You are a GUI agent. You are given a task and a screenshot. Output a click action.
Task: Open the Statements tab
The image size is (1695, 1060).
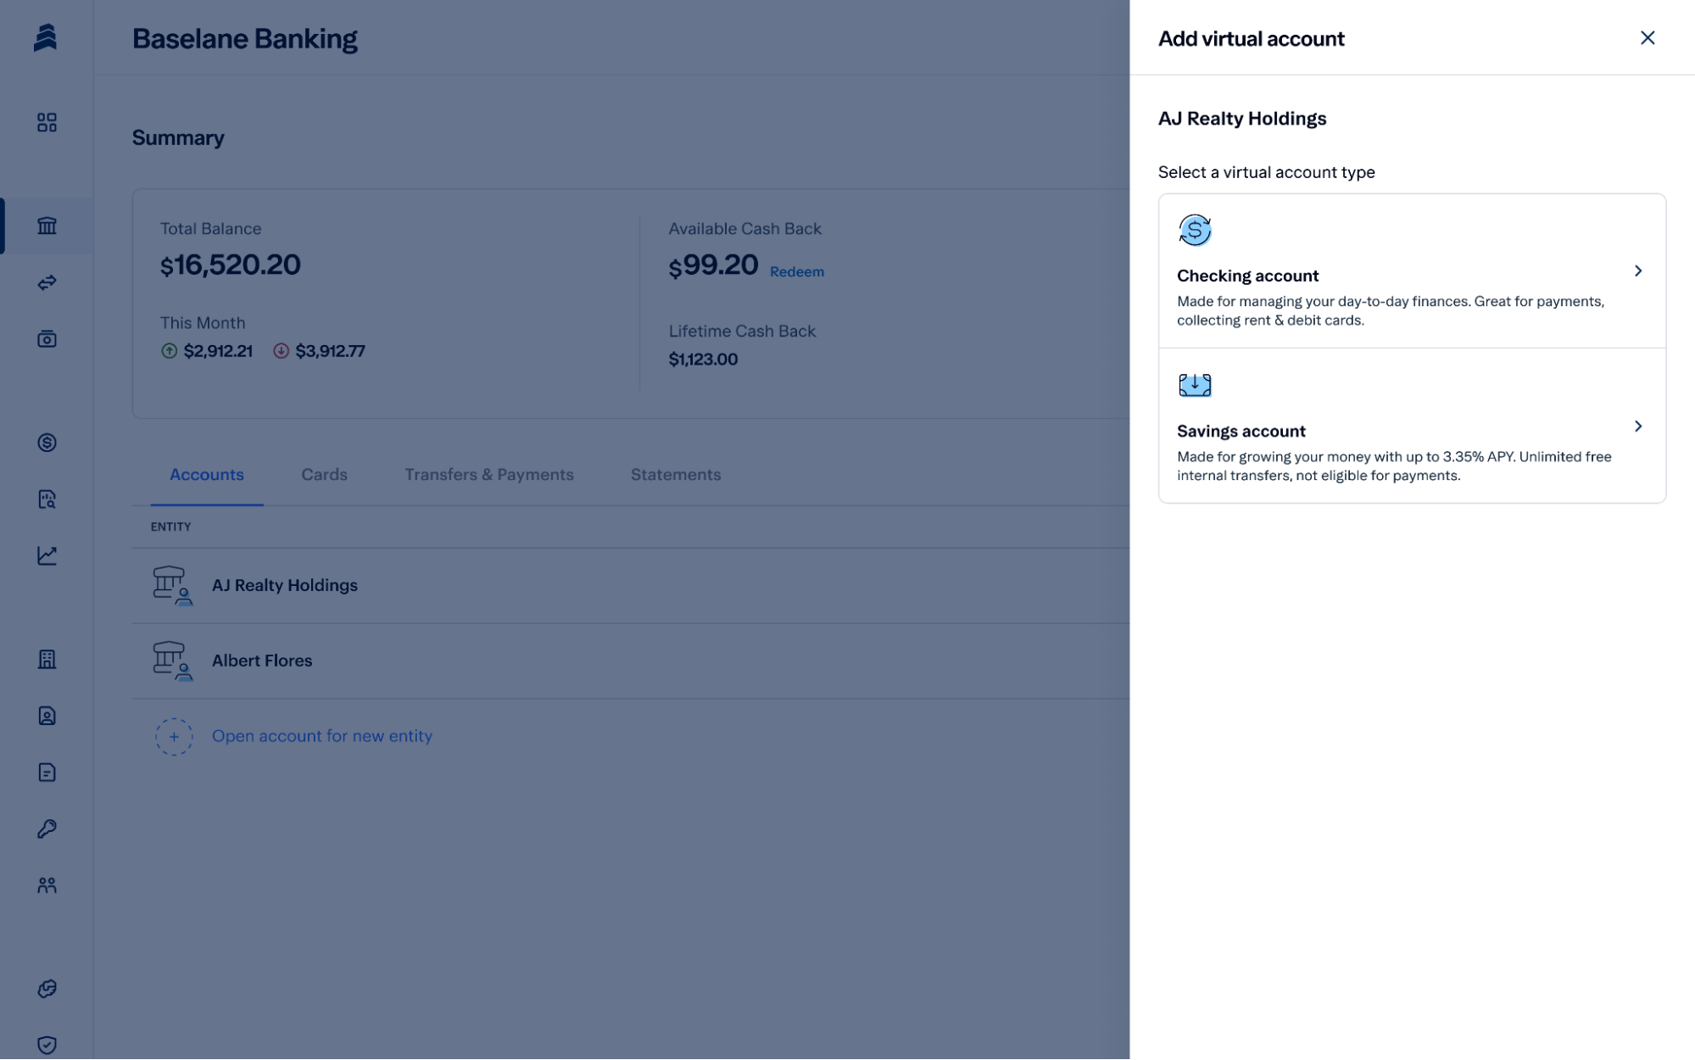pos(676,475)
